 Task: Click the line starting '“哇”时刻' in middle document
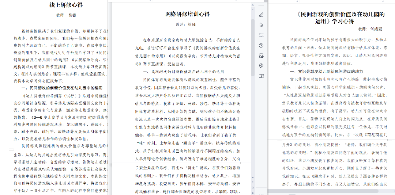pyautogui.click(x=188, y=143)
